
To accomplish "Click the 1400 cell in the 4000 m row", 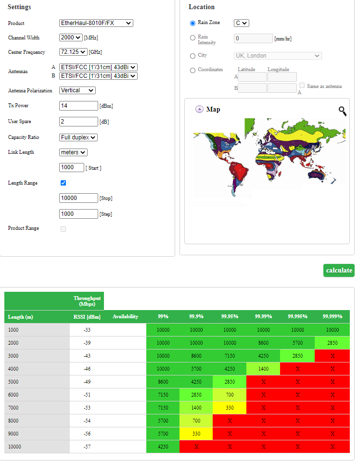I will pos(263,369).
